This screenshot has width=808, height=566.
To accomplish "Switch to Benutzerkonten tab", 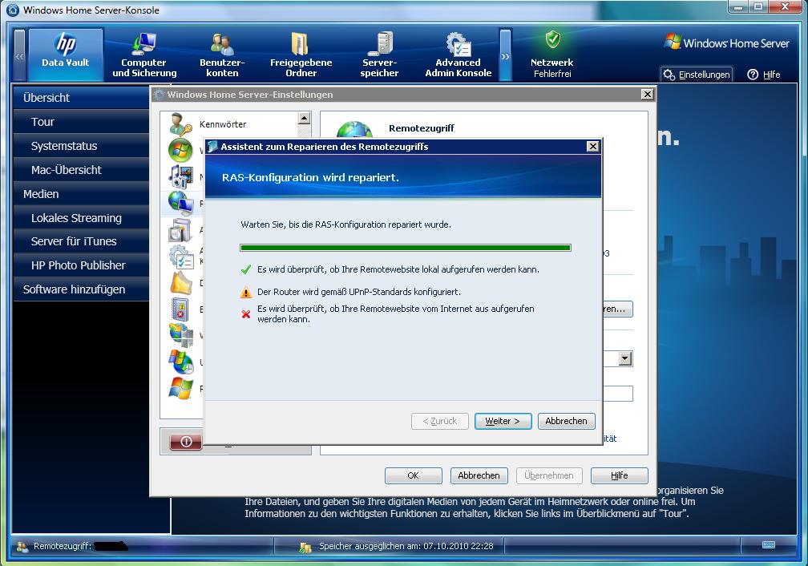I will click(x=222, y=55).
